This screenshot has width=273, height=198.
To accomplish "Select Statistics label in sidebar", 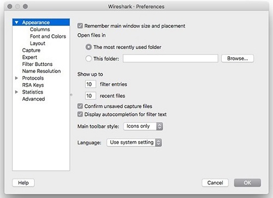I will pyautogui.click(x=32, y=92).
